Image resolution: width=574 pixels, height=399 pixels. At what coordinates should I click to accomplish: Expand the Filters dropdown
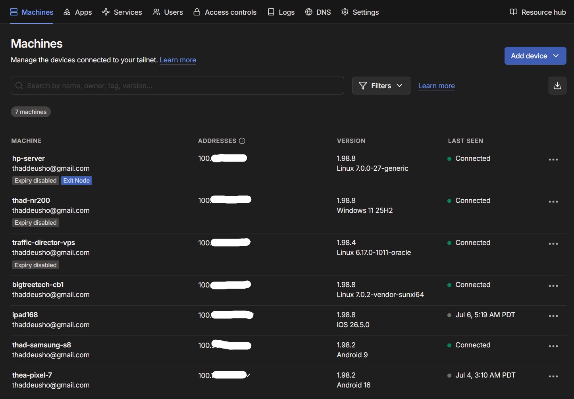coord(381,86)
